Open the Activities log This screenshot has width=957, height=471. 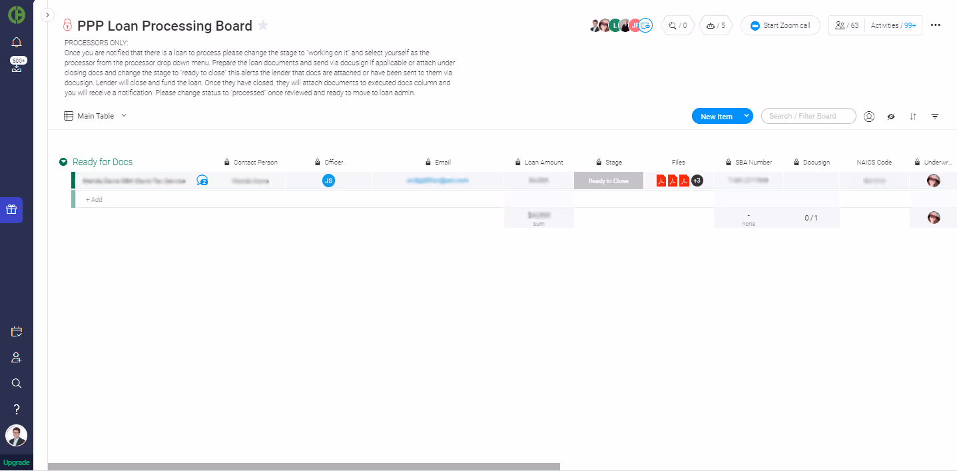coord(893,25)
